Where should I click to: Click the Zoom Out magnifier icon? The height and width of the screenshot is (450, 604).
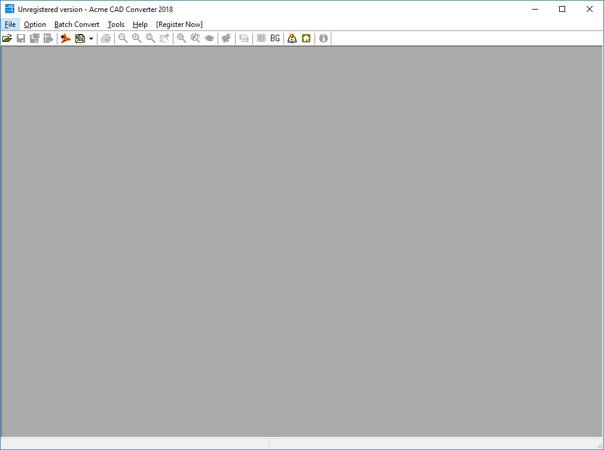coord(123,38)
